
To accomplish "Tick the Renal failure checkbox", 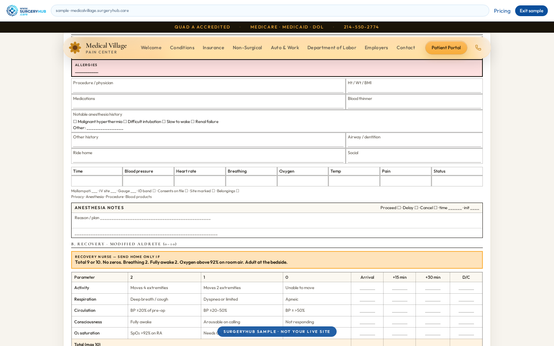I will pos(193,121).
